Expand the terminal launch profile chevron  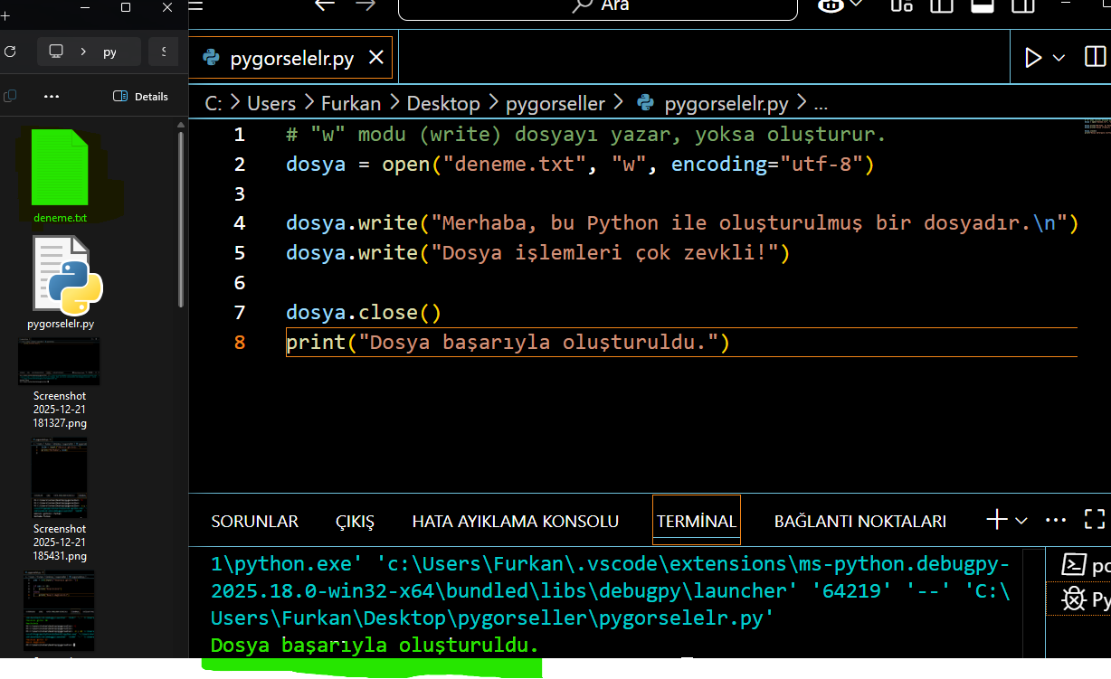tap(1021, 521)
